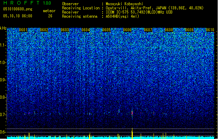The width and height of the screenshot is (218, 139).
Task: Click the 0610 time marker
Action: [x=210, y=30]
